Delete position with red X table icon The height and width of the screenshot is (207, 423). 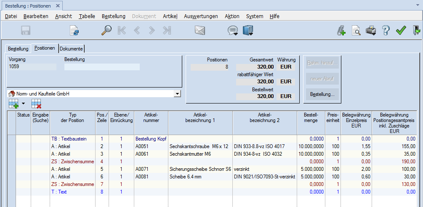36,103
